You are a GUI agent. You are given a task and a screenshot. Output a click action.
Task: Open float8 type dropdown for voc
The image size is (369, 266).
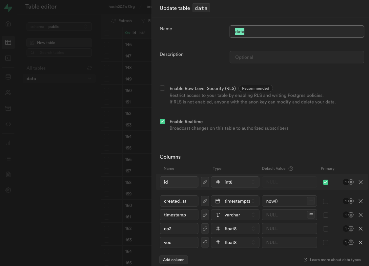tap(235, 242)
